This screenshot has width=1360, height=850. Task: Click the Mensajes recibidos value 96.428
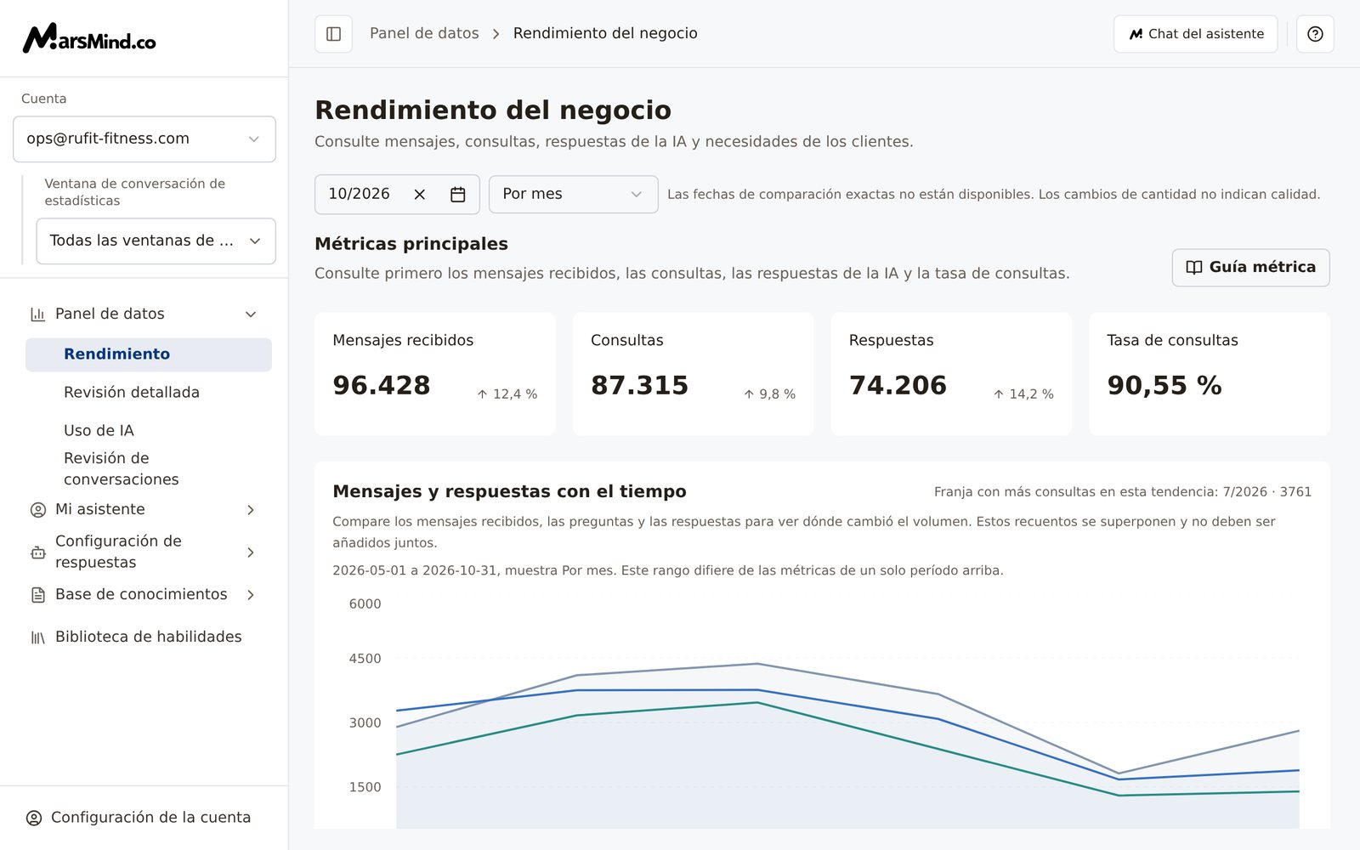pyautogui.click(x=382, y=386)
